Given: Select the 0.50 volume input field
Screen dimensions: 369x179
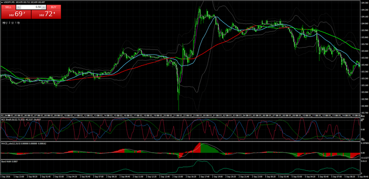Looking at the screenshot, I should pos(31,7).
